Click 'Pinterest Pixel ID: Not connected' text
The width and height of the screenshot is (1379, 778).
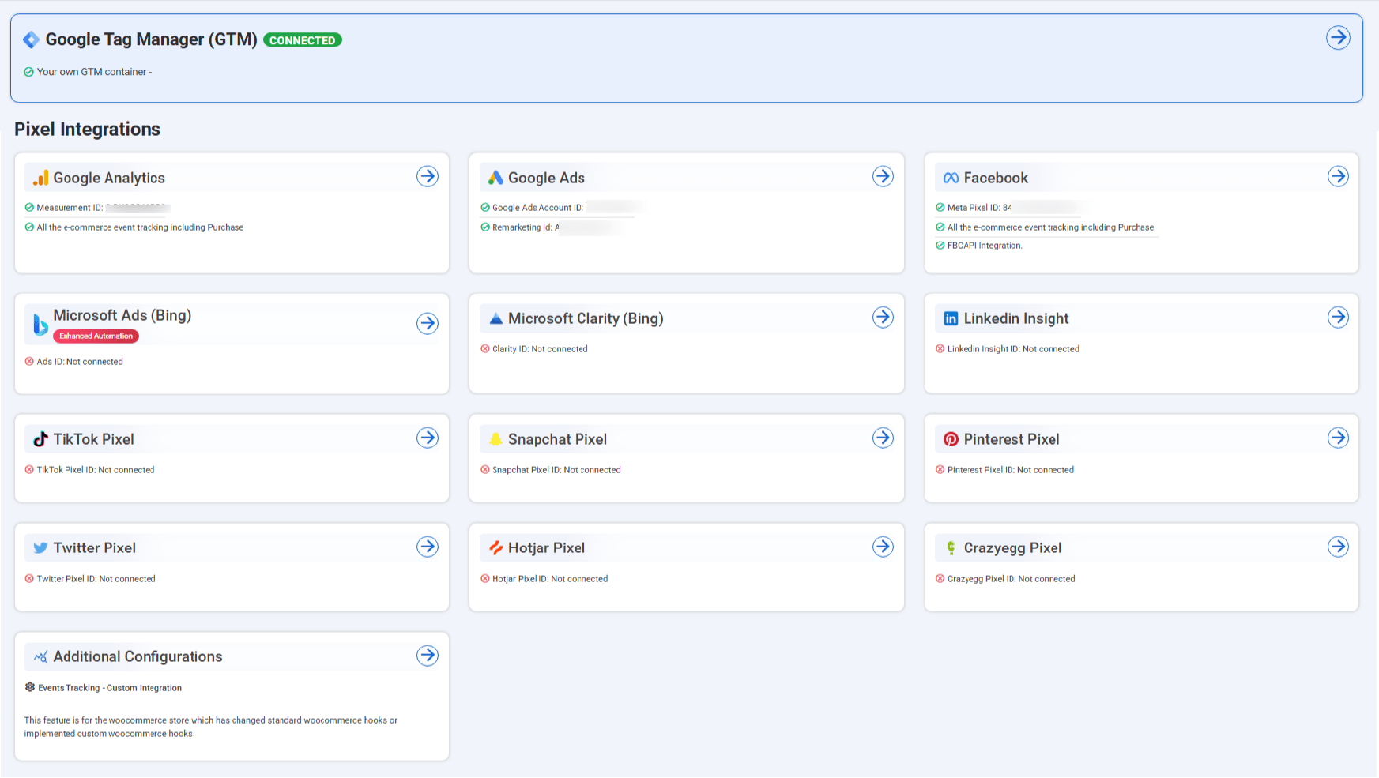pyautogui.click(x=1010, y=470)
